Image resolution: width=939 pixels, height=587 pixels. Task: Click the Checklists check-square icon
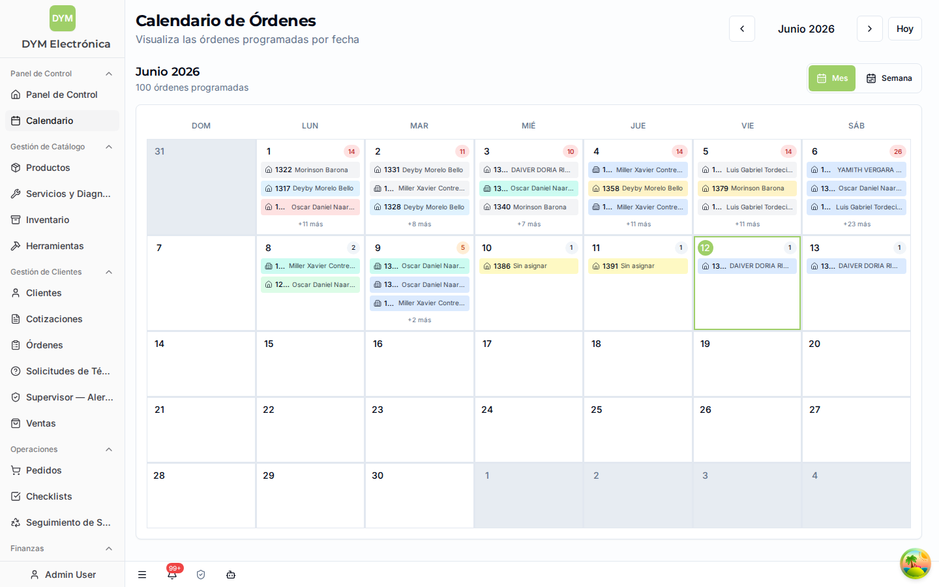pos(16,496)
